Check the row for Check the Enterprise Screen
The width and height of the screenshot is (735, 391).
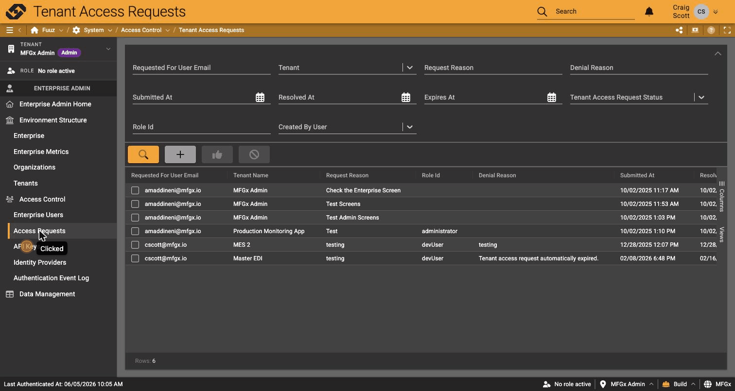pyautogui.click(x=135, y=190)
